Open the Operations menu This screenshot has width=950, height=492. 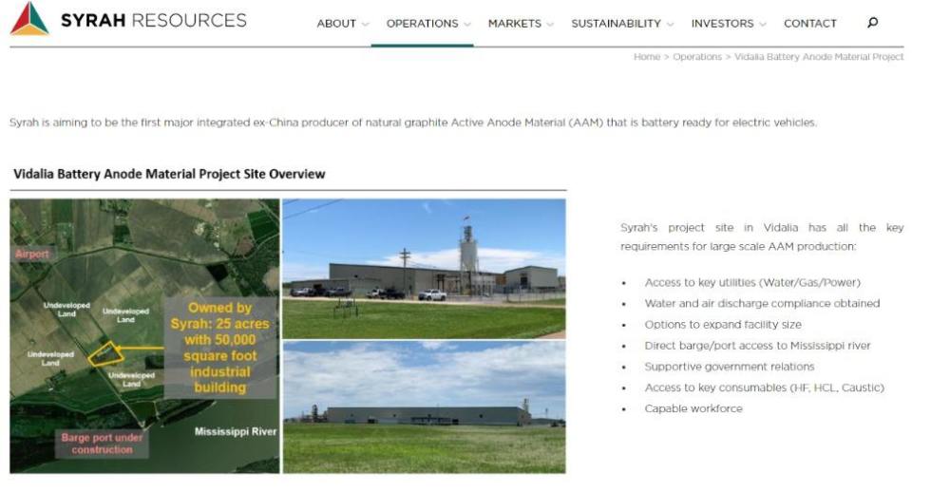click(x=423, y=24)
